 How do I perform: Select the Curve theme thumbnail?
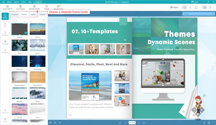(37, 109)
